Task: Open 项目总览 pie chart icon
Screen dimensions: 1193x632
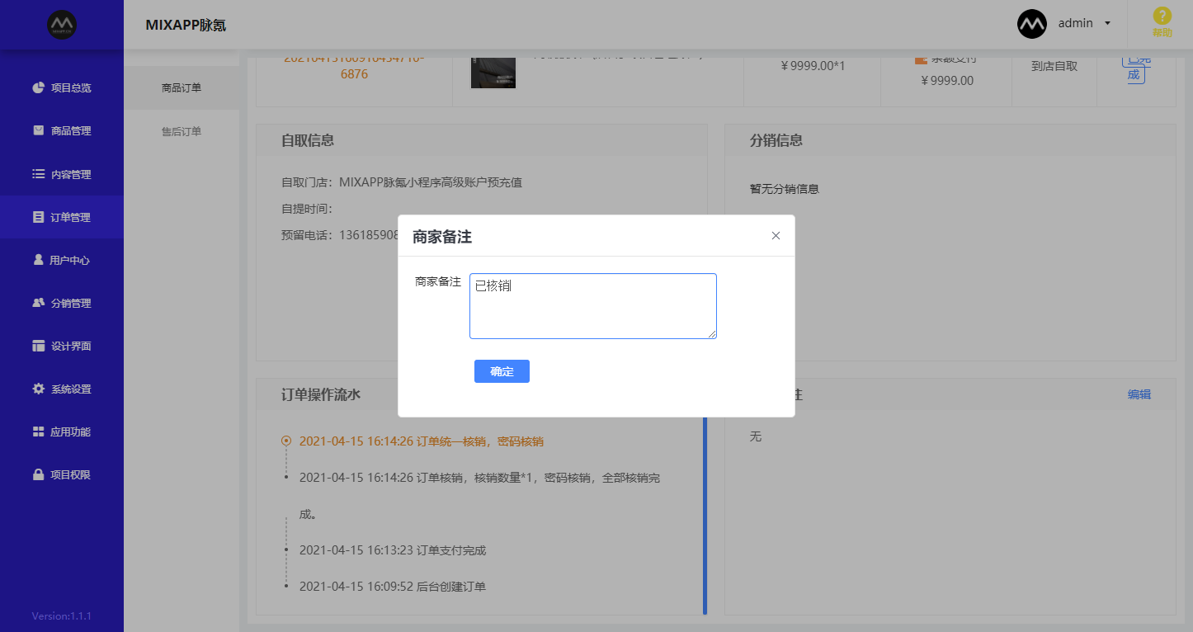Action: tap(38, 87)
